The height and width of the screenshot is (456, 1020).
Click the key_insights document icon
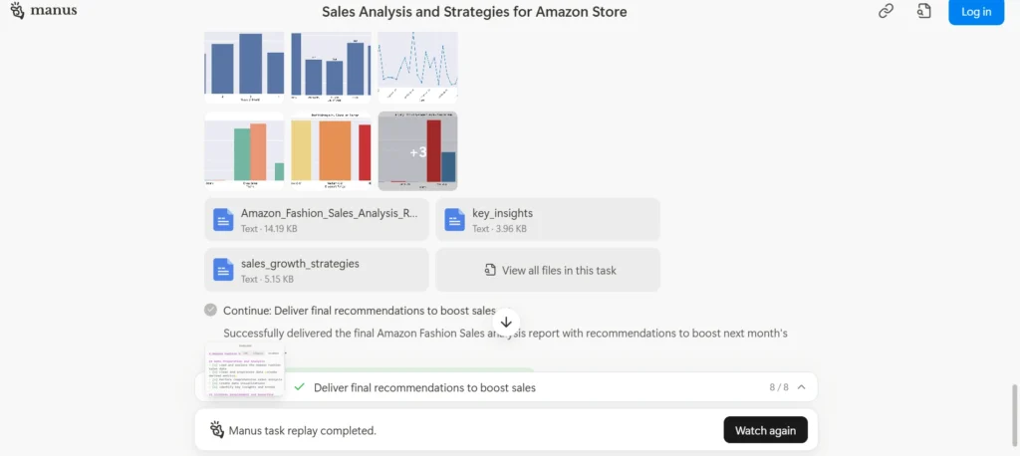(454, 220)
